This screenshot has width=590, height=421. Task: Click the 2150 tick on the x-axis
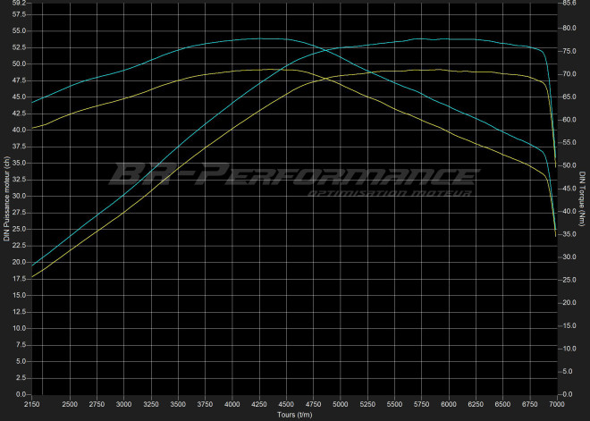(x=32, y=403)
